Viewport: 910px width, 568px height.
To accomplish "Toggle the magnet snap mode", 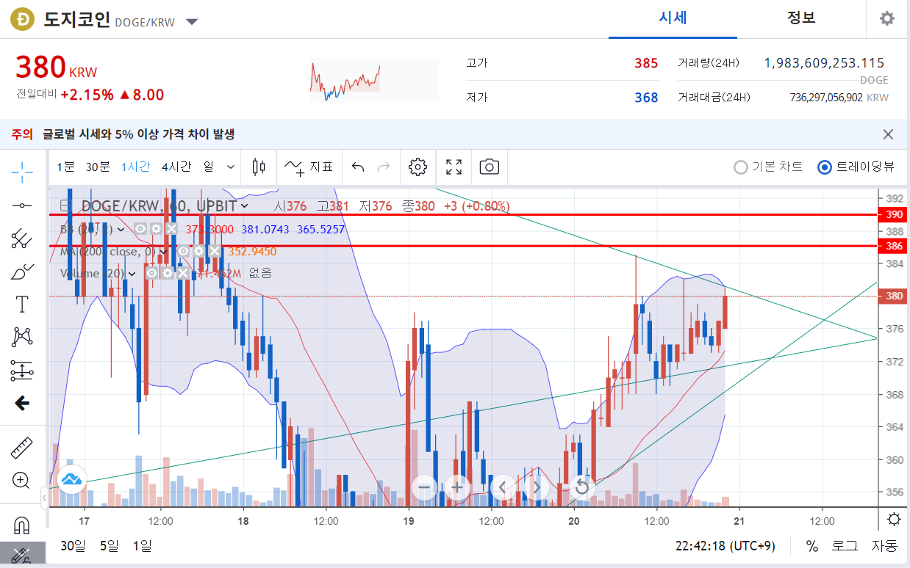I will [x=22, y=525].
